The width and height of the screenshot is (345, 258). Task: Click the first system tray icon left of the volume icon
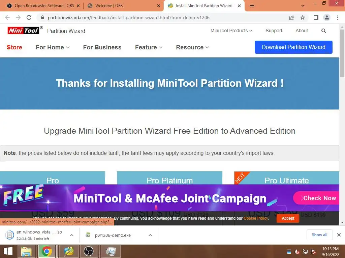coord(289,252)
